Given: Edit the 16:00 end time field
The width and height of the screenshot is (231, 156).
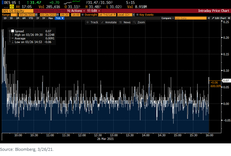Looking at the screenshot, I should (76, 15).
